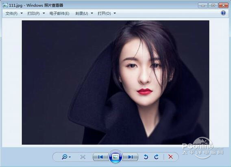Rotate the photo clockwise
The image size is (231, 167).
[x=157, y=157]
